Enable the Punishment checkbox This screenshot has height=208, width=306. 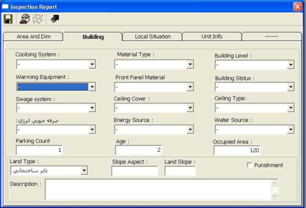[x=249, y=165]
